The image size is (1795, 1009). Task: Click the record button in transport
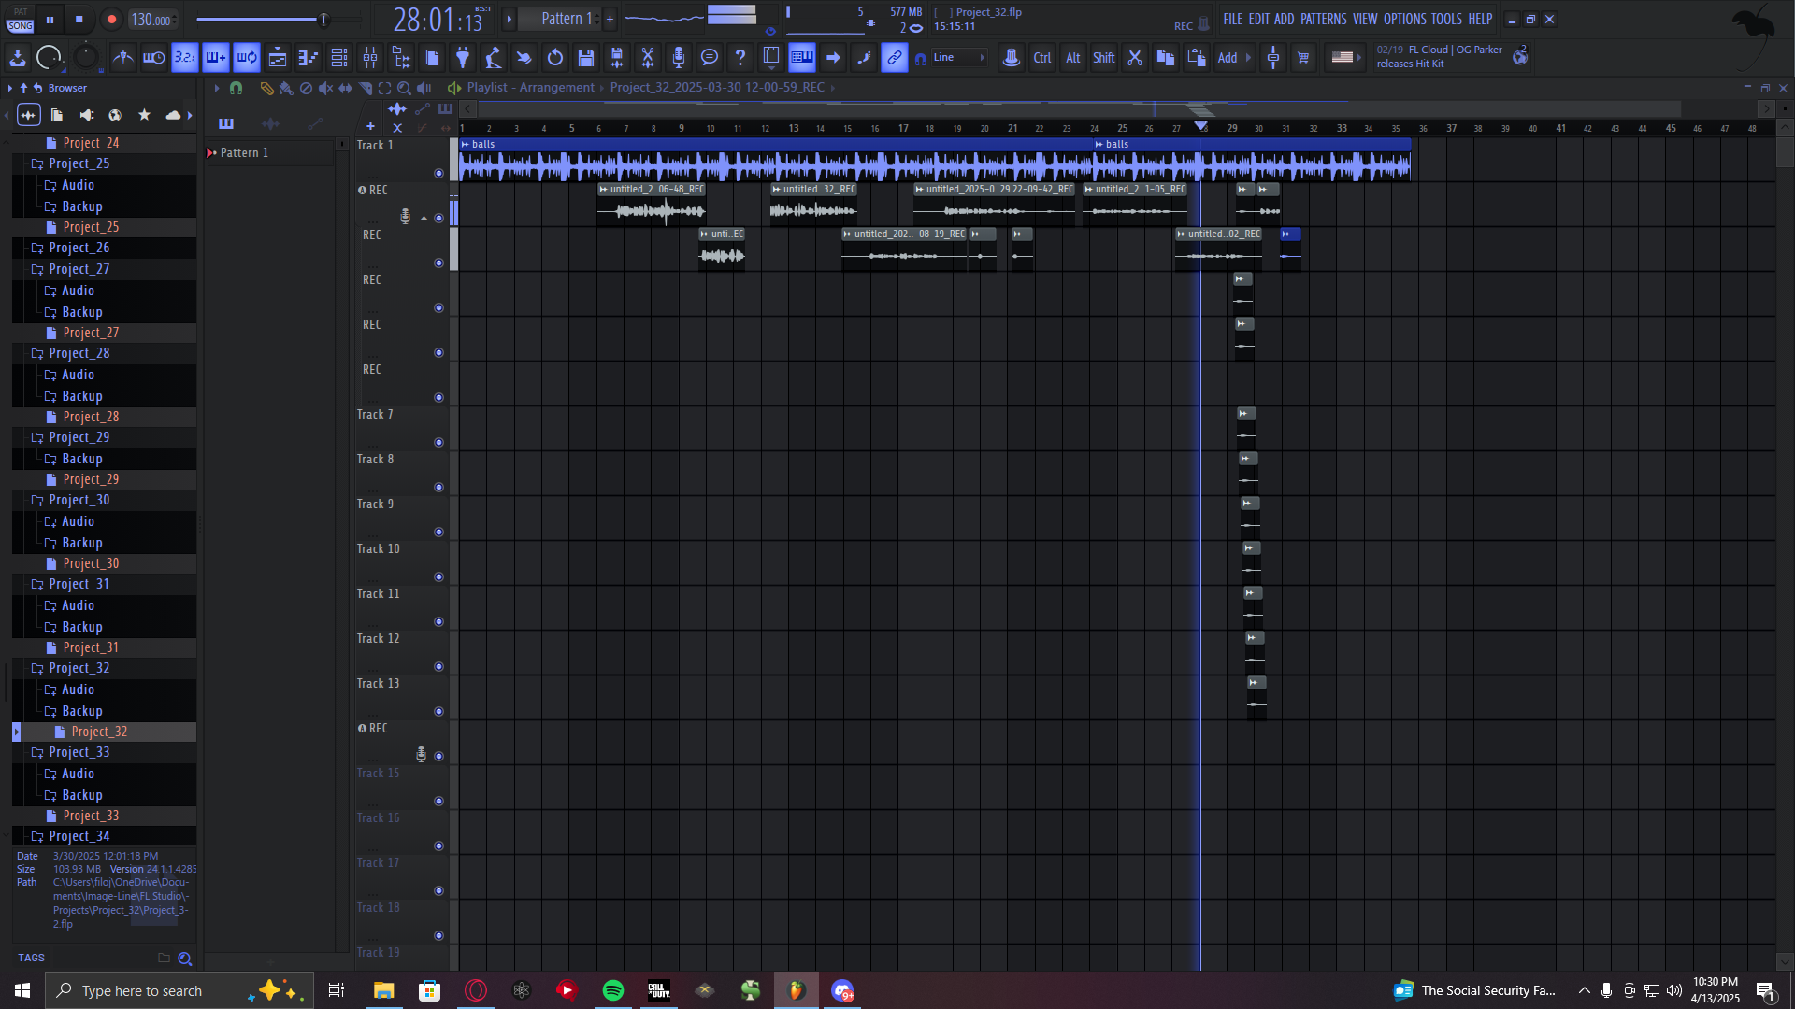111,19
